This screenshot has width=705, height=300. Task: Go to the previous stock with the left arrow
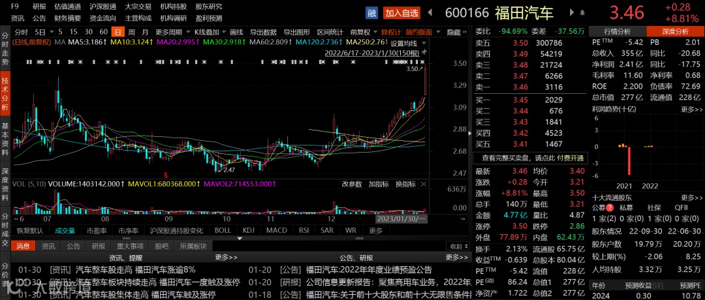tap(430, 12)
